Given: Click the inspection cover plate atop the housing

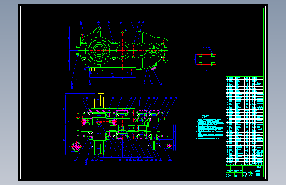Looking at the screenshot, I should coord(131,30).
